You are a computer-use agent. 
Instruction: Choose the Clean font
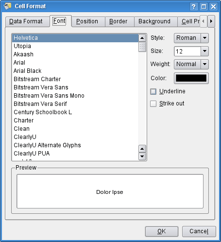coord(75,129)
